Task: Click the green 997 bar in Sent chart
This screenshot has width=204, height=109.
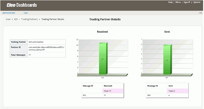Action: point(167,59)
